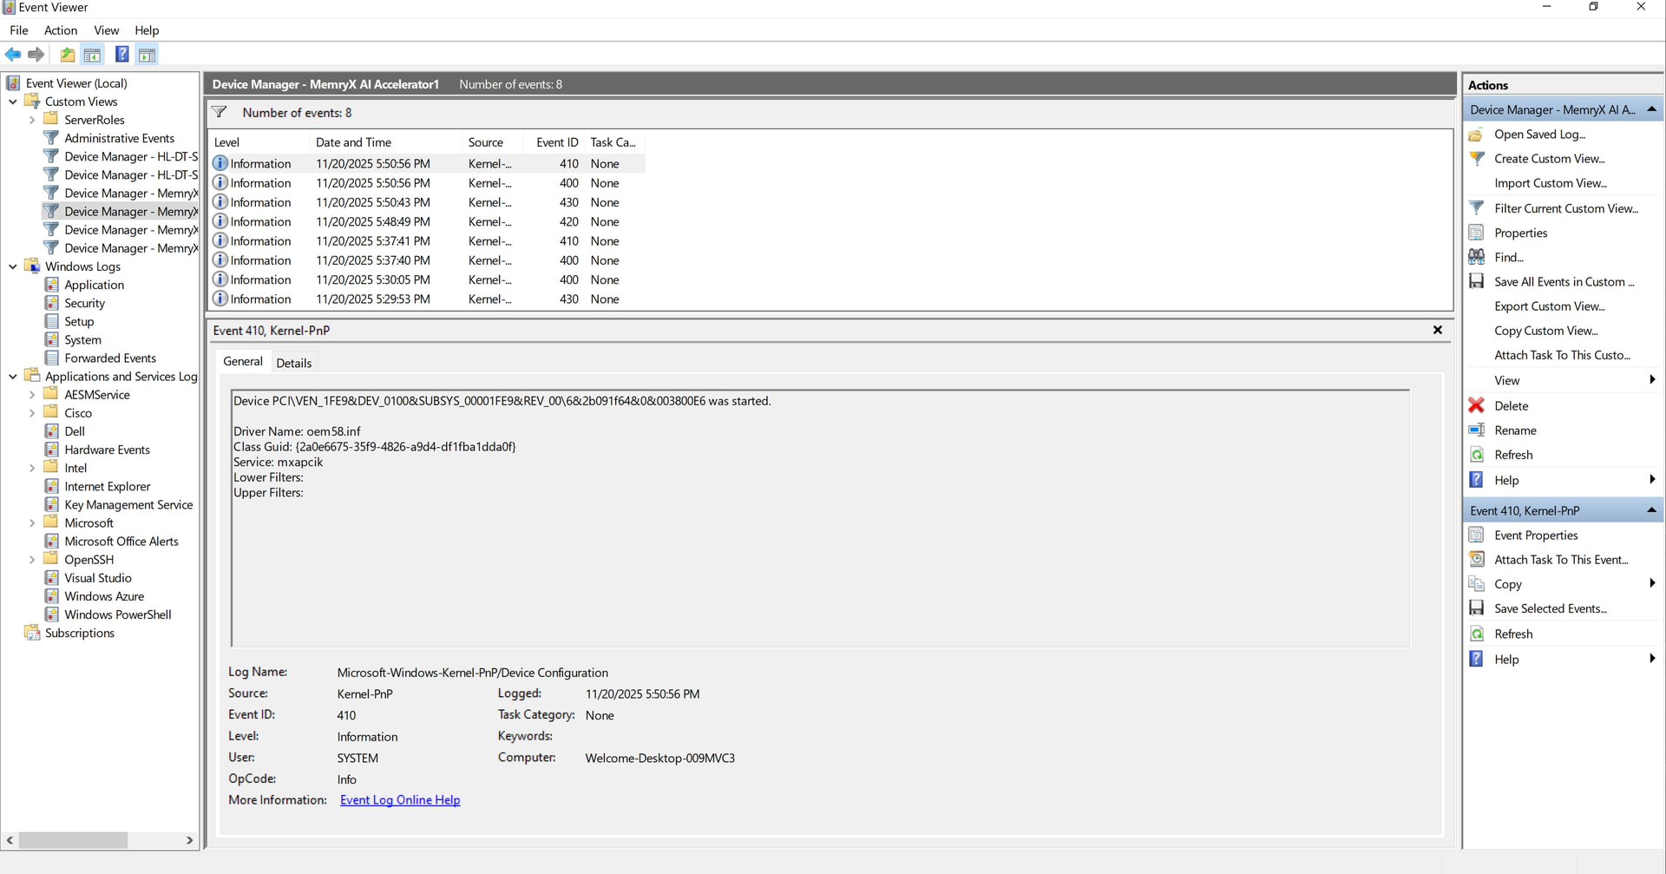Click the Up One Level folder toolbar icon

(68, 55)
